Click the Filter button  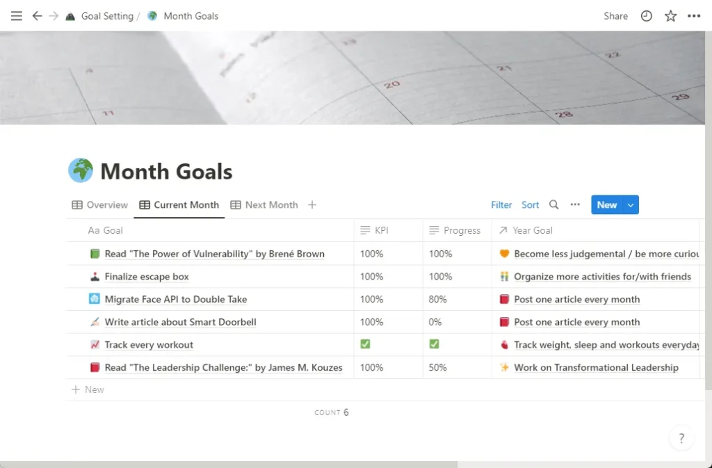pos(501,204)
